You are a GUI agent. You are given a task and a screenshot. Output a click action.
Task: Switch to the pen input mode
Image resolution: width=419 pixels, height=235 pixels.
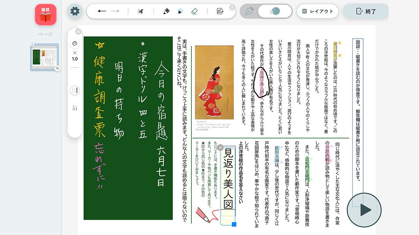click(x=250, y=11)
